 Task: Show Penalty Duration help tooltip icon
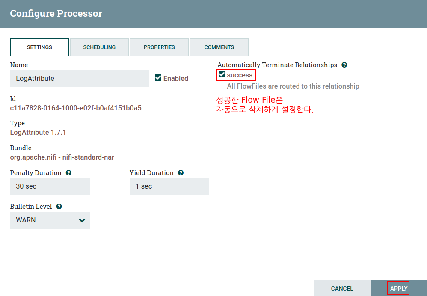pos(68,173)
